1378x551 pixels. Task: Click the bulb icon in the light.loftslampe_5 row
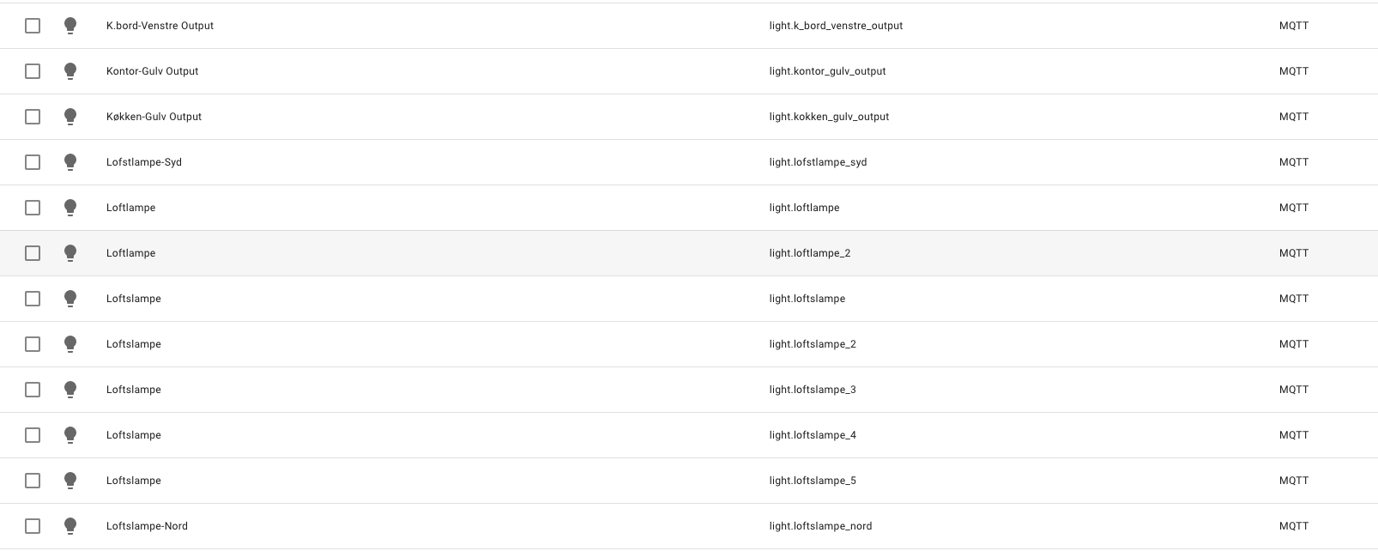coord(70,481)
